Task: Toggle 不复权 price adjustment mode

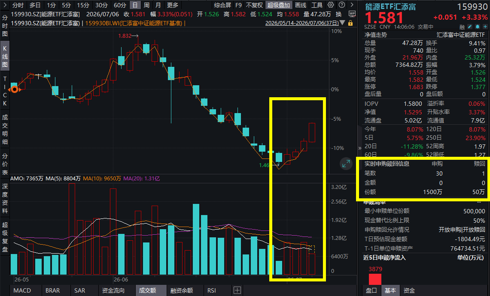Action: [254, 5]
